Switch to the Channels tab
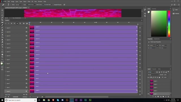Viewport: 181px width, 102px height. pyautogui.click(x=154, y=69)
